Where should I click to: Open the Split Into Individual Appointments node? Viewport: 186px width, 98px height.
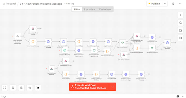coord(94,50)
